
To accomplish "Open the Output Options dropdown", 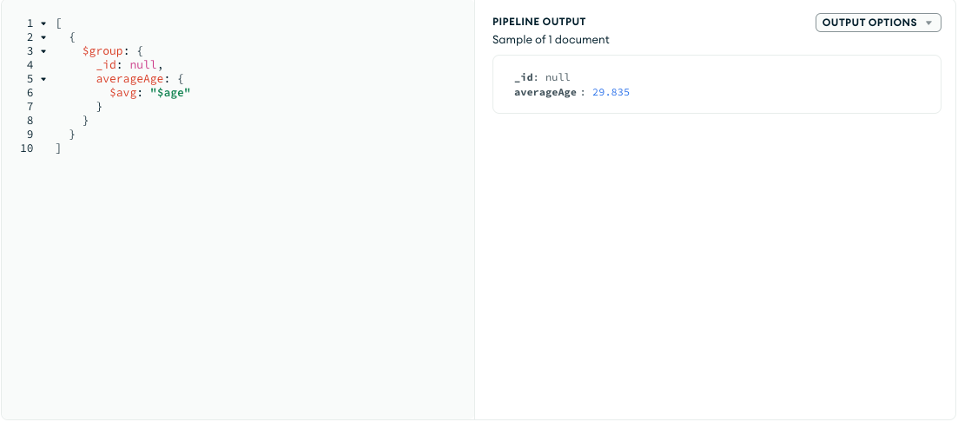I will point(878,23).
